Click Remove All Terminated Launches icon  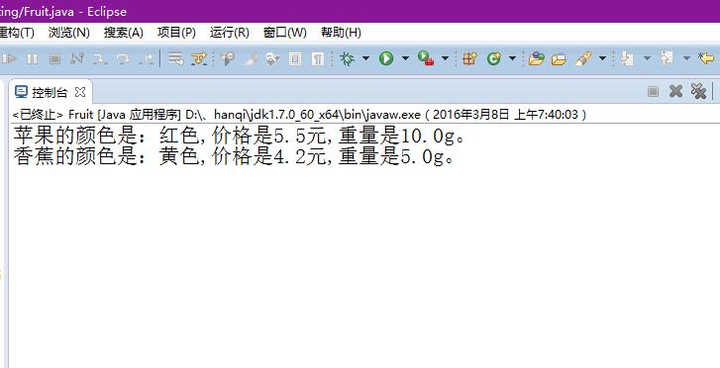(x=698, y=91)
